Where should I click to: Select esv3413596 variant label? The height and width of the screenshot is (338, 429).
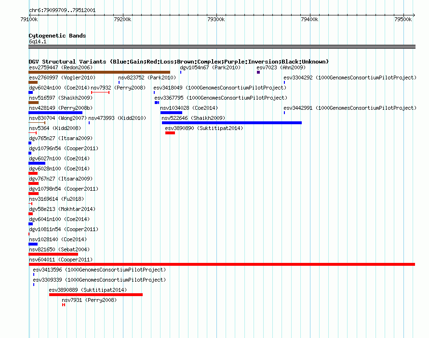(x=99, y=270)
